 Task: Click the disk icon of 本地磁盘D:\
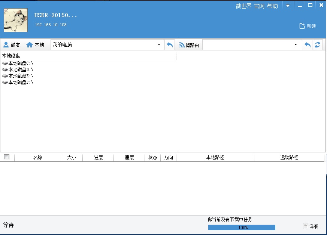tap(5, 69)
